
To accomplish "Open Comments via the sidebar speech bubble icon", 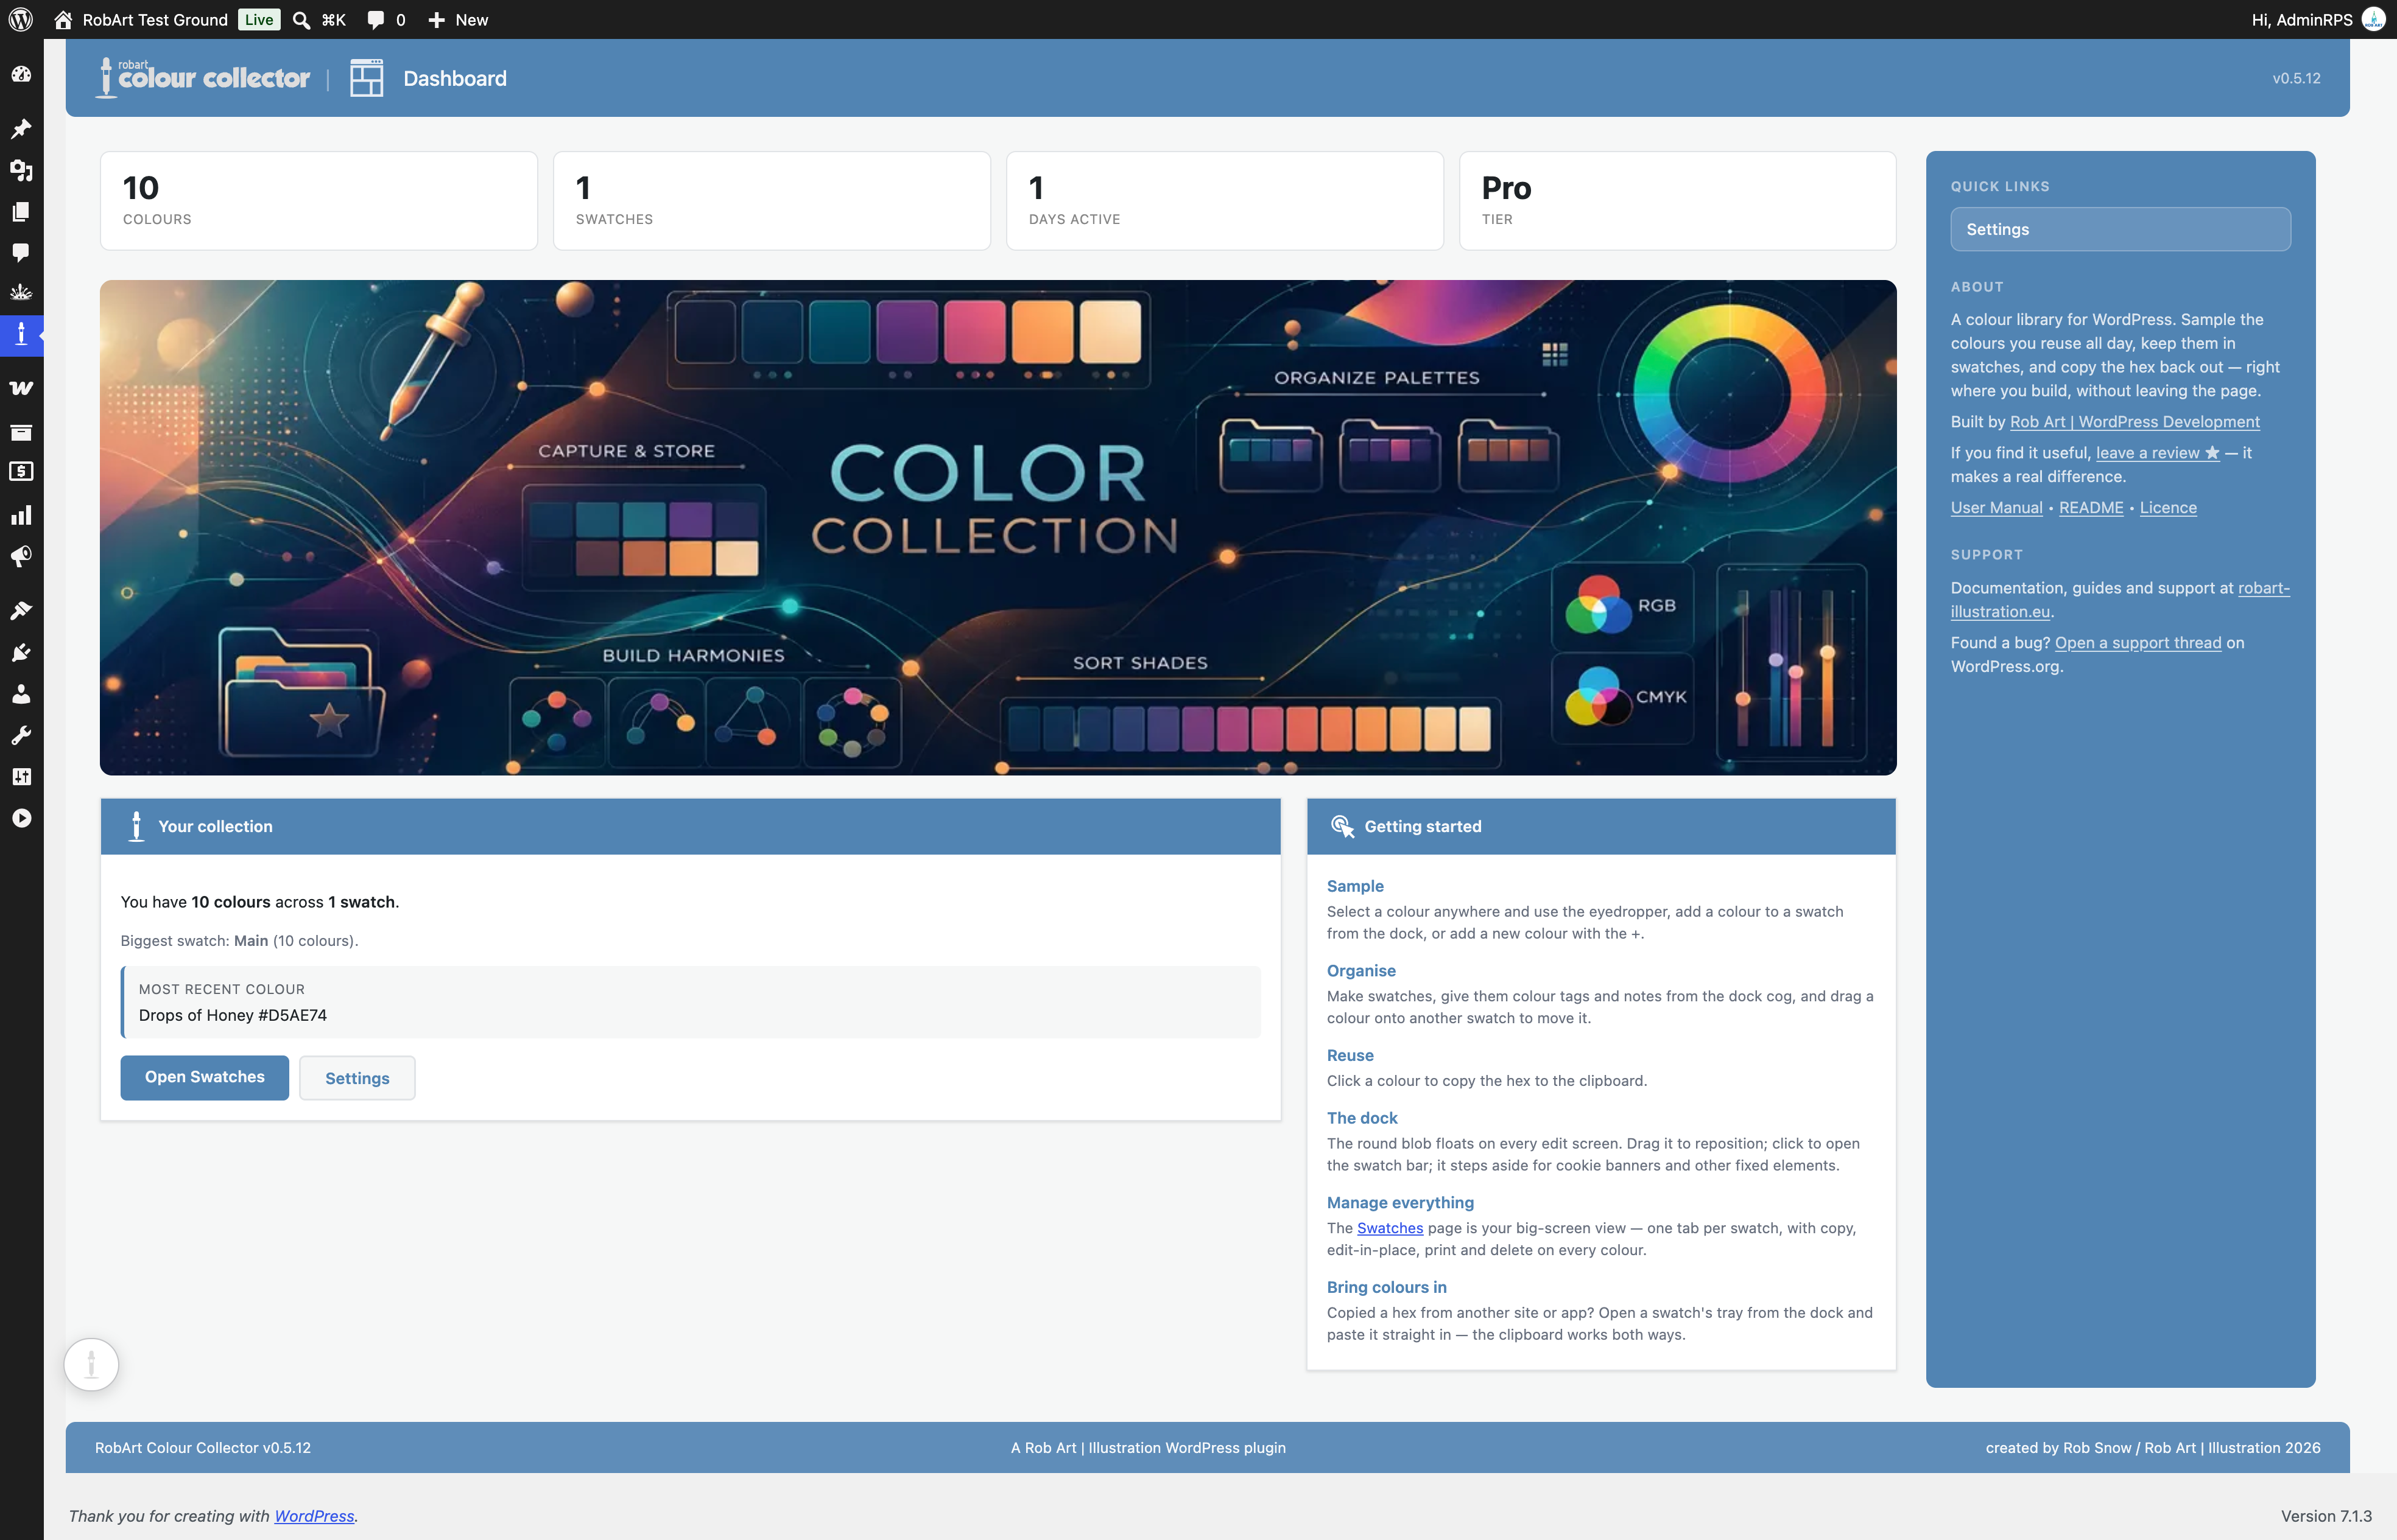I will coord(21,252).
